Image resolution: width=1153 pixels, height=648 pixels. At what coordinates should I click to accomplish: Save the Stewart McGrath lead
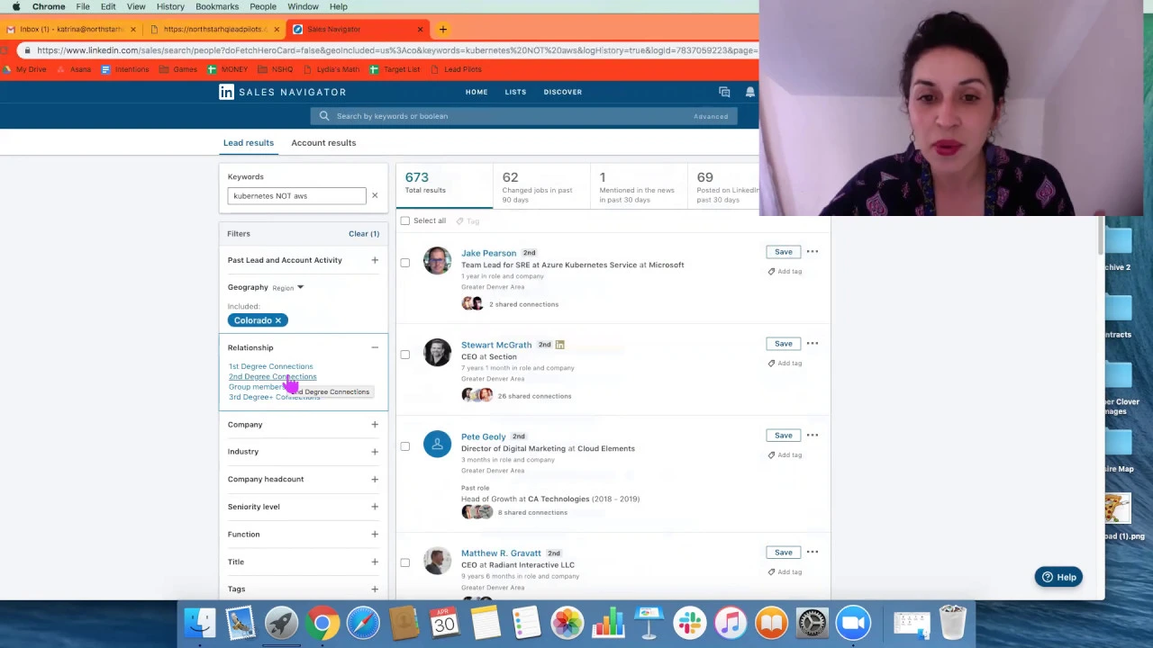[x=784, y=344]
